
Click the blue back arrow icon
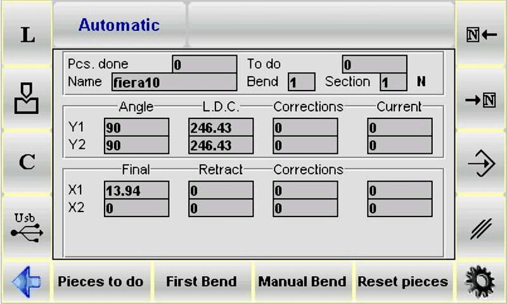[26, 281]
